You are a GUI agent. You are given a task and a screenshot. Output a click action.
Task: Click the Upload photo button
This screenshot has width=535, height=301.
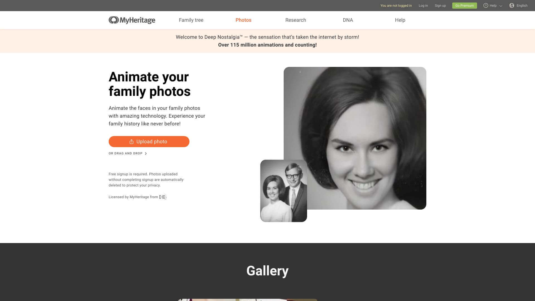pos(149,141)
